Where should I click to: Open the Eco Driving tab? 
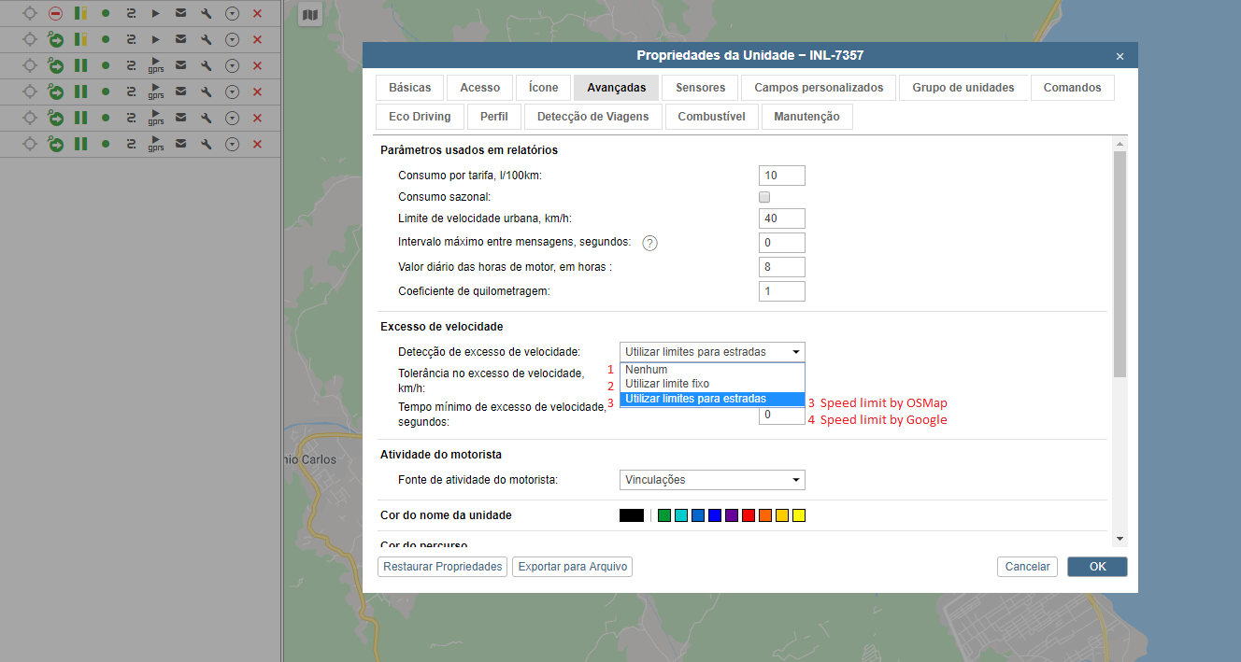(420, 117)
